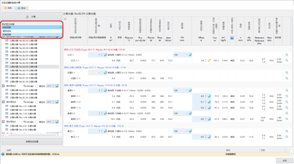Click computer icon in 混水泵站4 row
Viewport: 294px width, 164px height.
tap(57, 102)
